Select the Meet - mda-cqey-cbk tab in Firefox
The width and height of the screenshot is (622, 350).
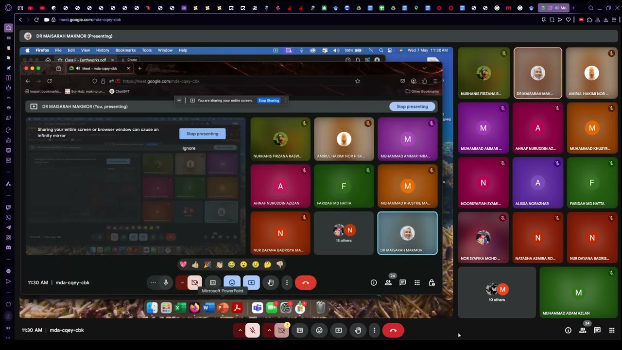pos(100,69)
